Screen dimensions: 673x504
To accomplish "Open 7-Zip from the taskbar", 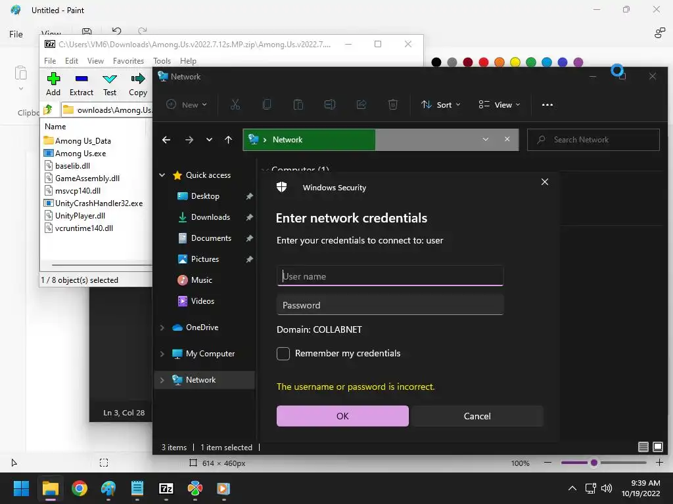I will tap(166, 488).
